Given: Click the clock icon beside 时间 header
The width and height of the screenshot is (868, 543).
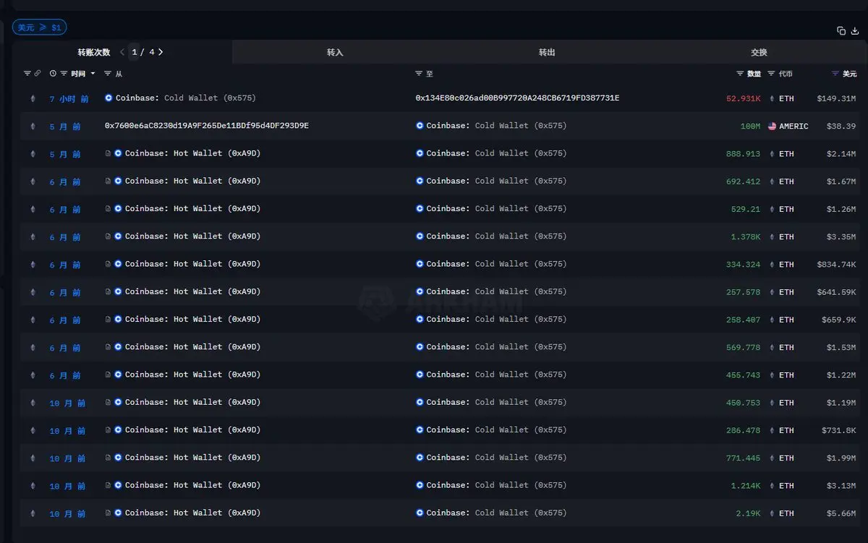Looking at the screenshot, I should (x=53, y=74).
